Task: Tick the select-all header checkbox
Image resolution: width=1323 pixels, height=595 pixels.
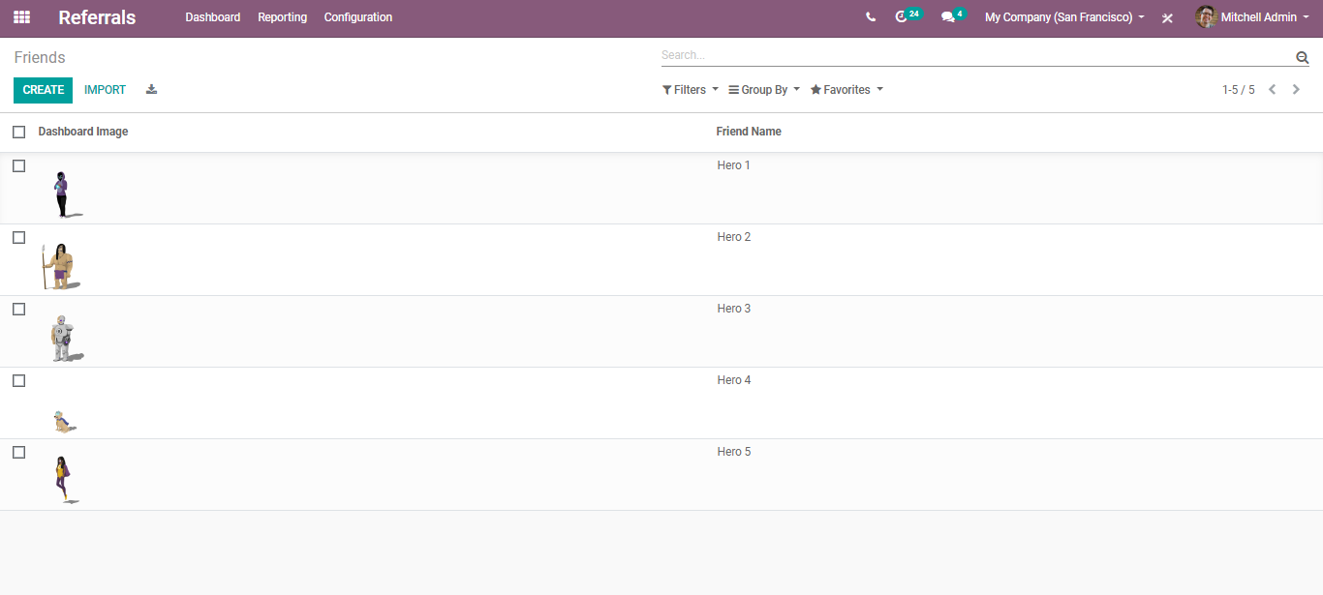Action: pos(18,132)
